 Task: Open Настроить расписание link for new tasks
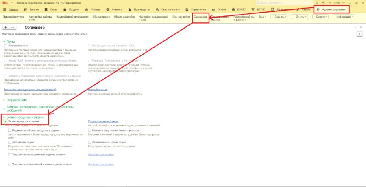(101, 165)
